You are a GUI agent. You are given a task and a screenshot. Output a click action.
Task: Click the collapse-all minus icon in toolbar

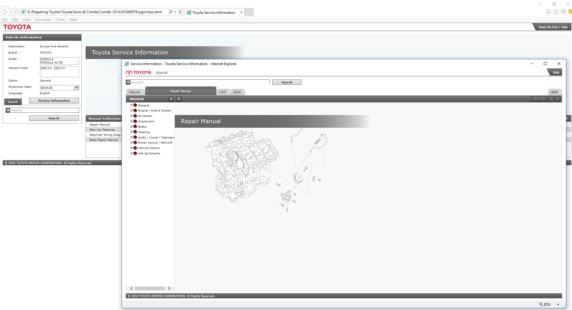(x=543, y=99)
